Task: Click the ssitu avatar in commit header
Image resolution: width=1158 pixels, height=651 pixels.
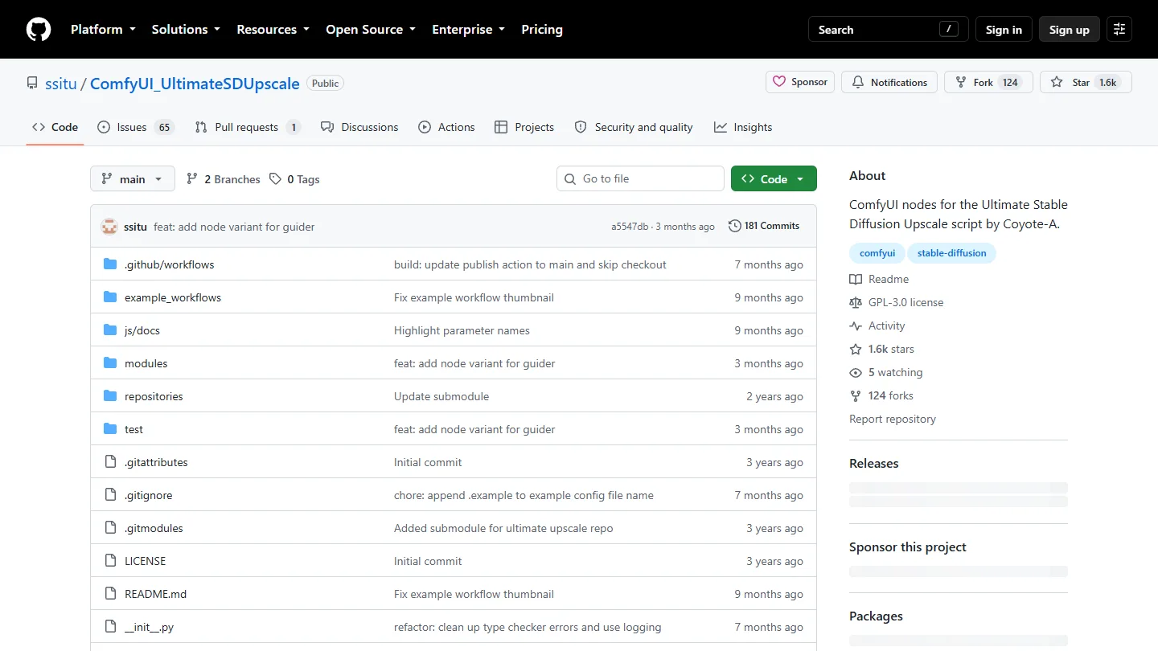Action: pos(109,227)
